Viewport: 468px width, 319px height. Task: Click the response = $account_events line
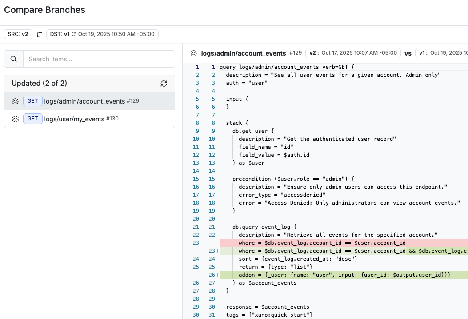click(268, 307)
